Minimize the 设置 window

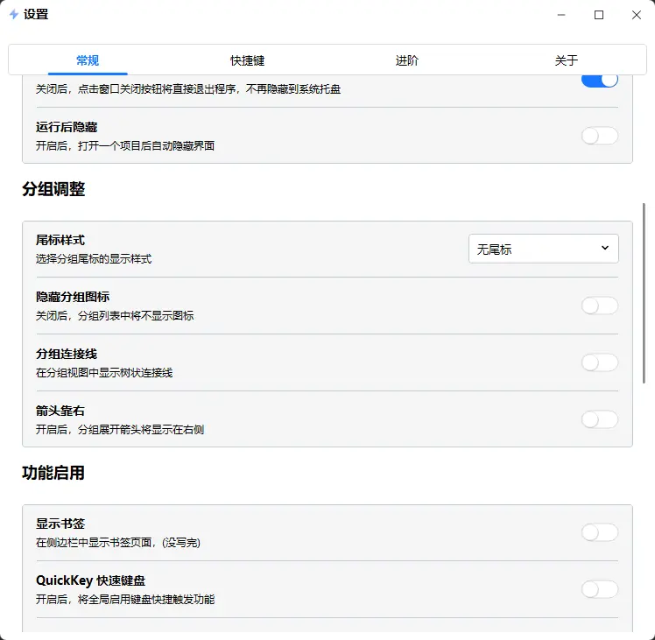point(561,15)
